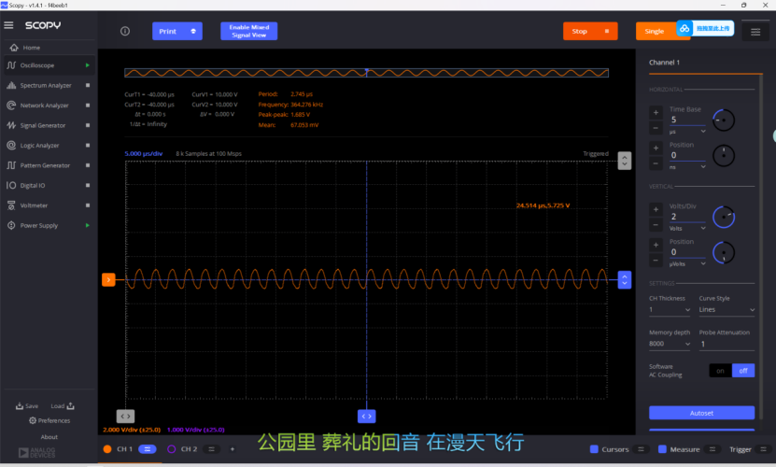Toggle Network Analyzer run square
This screenshot has height=467, width=776.
point(88,106)
